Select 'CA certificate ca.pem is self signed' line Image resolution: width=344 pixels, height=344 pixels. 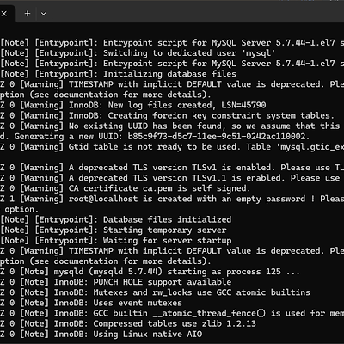(x=126, y=188)
